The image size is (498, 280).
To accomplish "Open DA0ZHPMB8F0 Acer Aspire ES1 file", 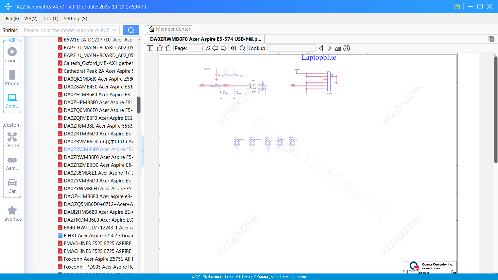I will coord(95,102).
